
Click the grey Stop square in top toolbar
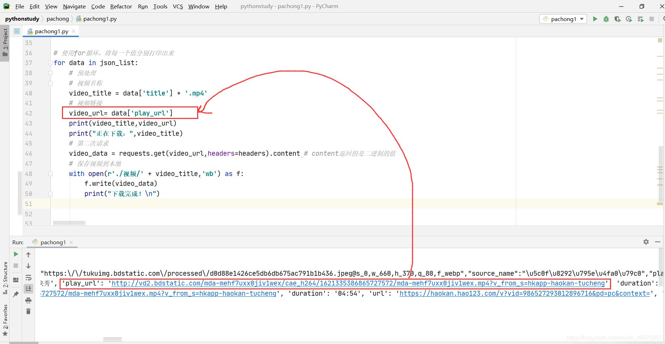tap(652, 19)
